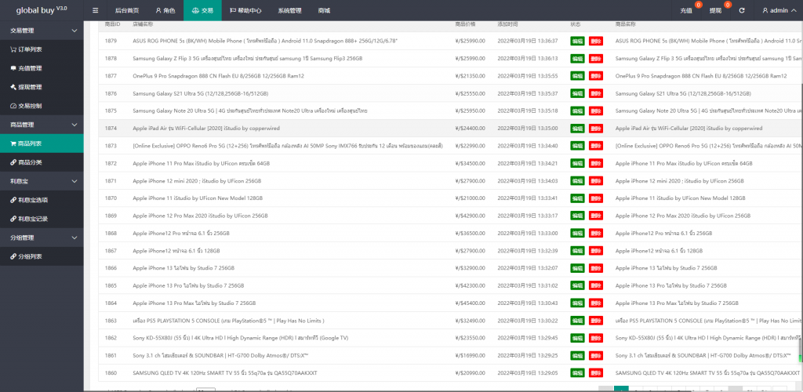Viewport: 803px width, 392px height.
Task: Delete product 1866 Apple iPhone 13
Action: (x=596, y=268)
